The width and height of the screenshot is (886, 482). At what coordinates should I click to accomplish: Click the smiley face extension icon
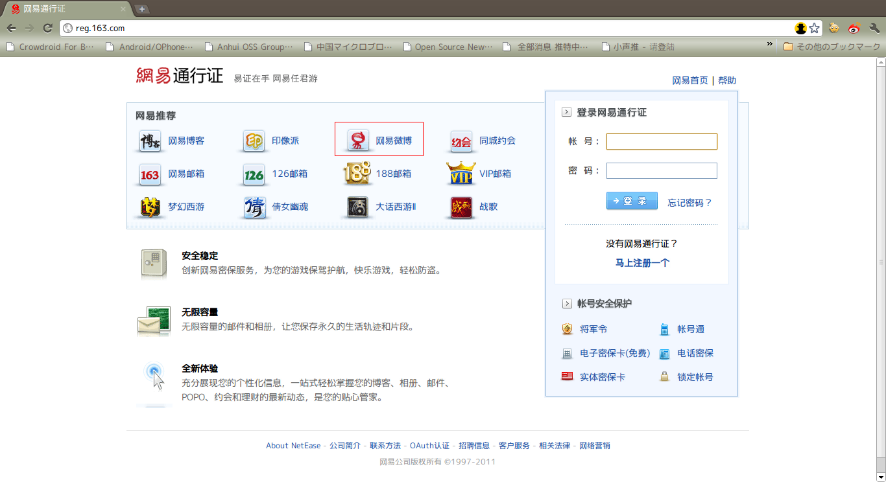[834, 28]
